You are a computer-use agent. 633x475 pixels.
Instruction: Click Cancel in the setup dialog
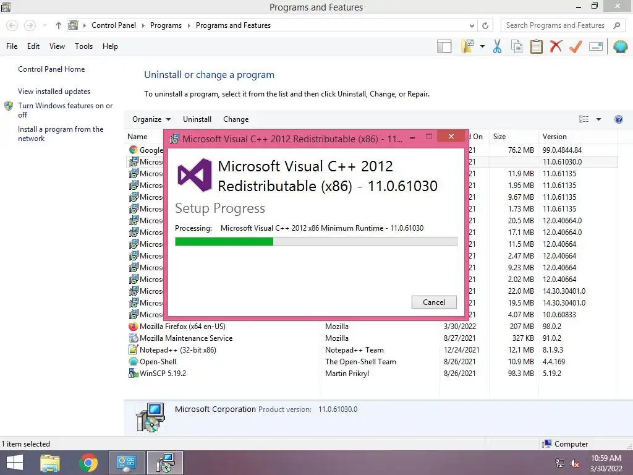click(434, 302)
